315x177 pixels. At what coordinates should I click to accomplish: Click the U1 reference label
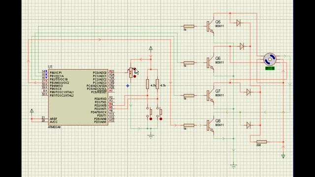pyautogui.click(x=50, y=67)
